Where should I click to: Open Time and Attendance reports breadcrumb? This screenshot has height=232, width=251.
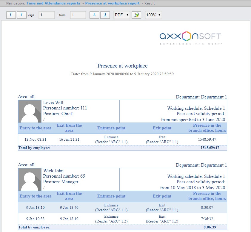point(53,3)
